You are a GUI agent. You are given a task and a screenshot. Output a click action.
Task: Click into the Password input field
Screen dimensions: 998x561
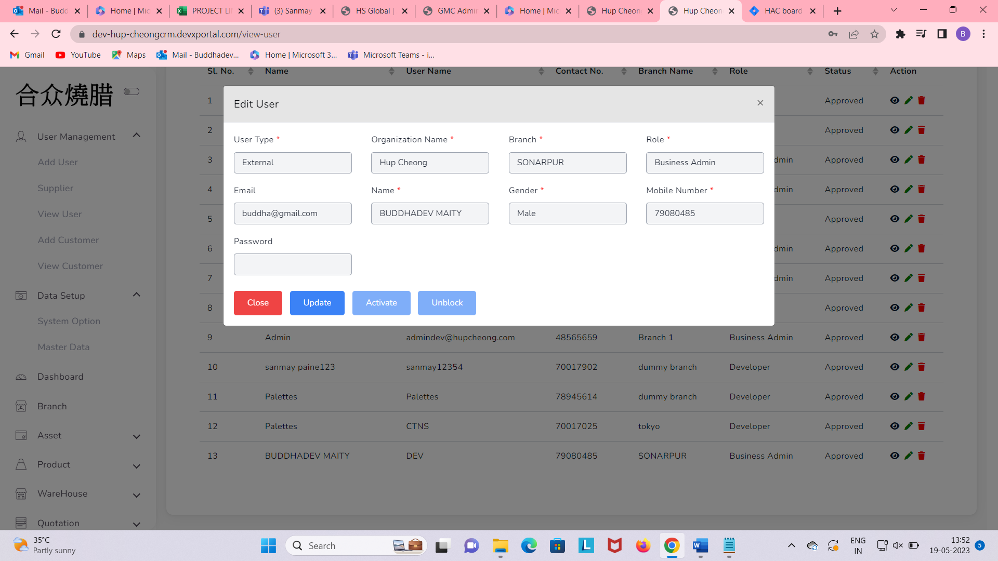(x=293, y=264)
